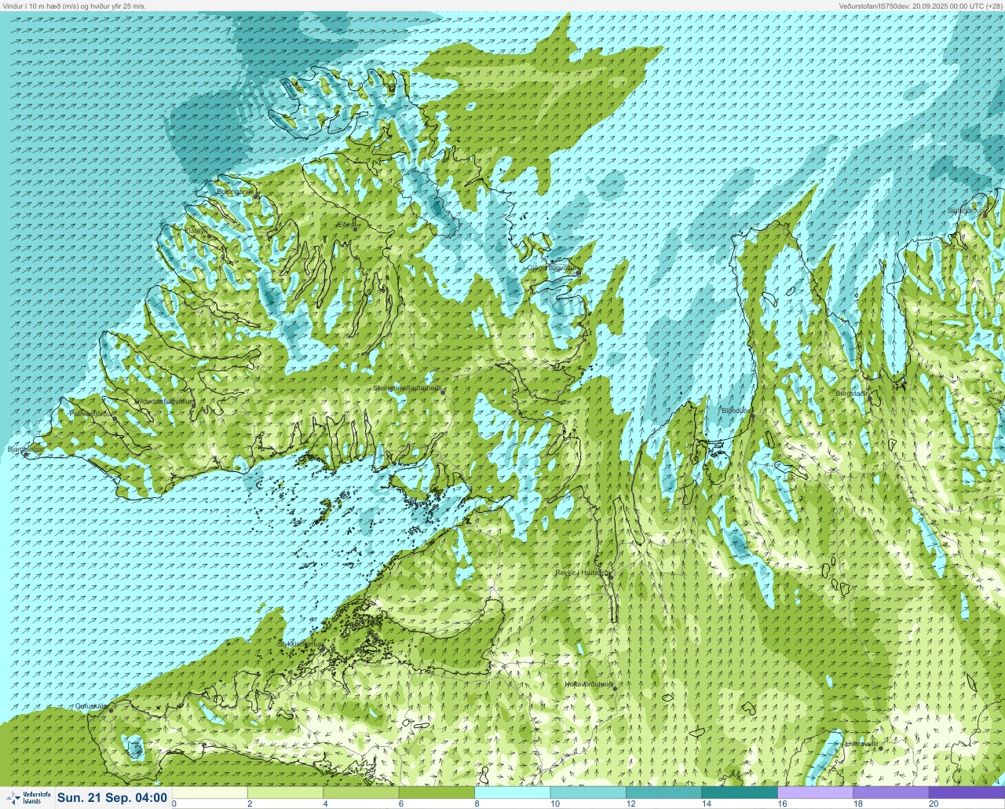Click the Stykkishólmur station label
The width and height of the screenshot is (1005, 809).
[300, 643]
